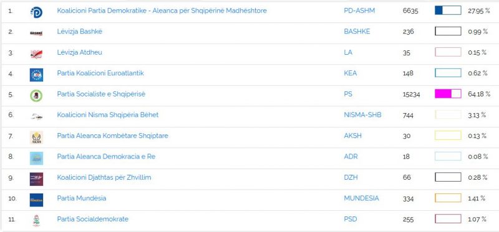Click the Koalicioni Euroatlantik blue logo

click(x=36, y=75)
